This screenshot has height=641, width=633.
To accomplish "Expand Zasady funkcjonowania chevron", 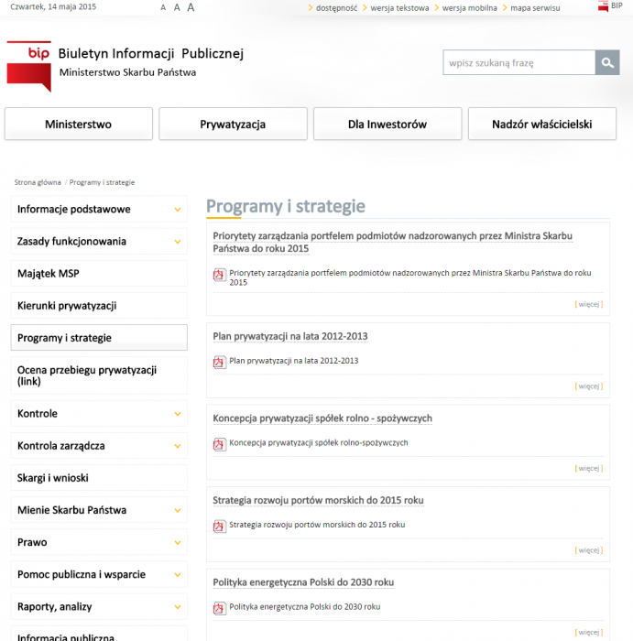I will [x=178, y=242].
